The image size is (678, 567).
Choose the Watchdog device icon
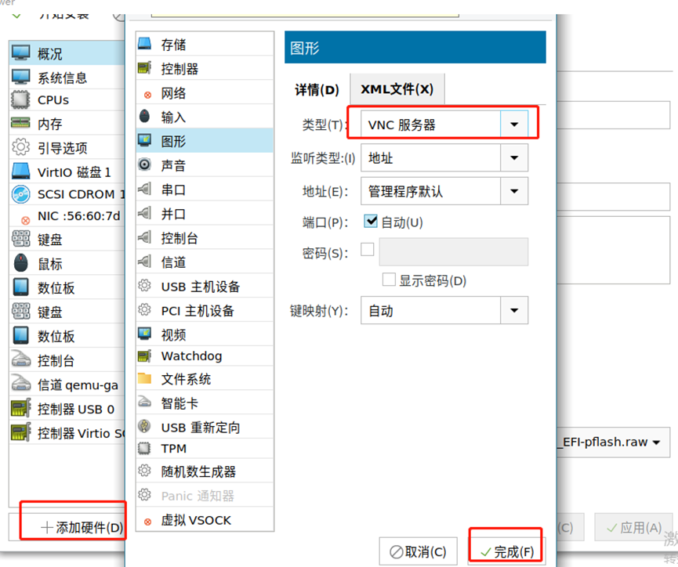click(145, 356)
